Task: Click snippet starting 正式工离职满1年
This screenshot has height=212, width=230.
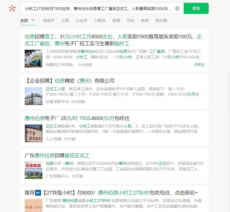Action: click(x=122, y=129)
